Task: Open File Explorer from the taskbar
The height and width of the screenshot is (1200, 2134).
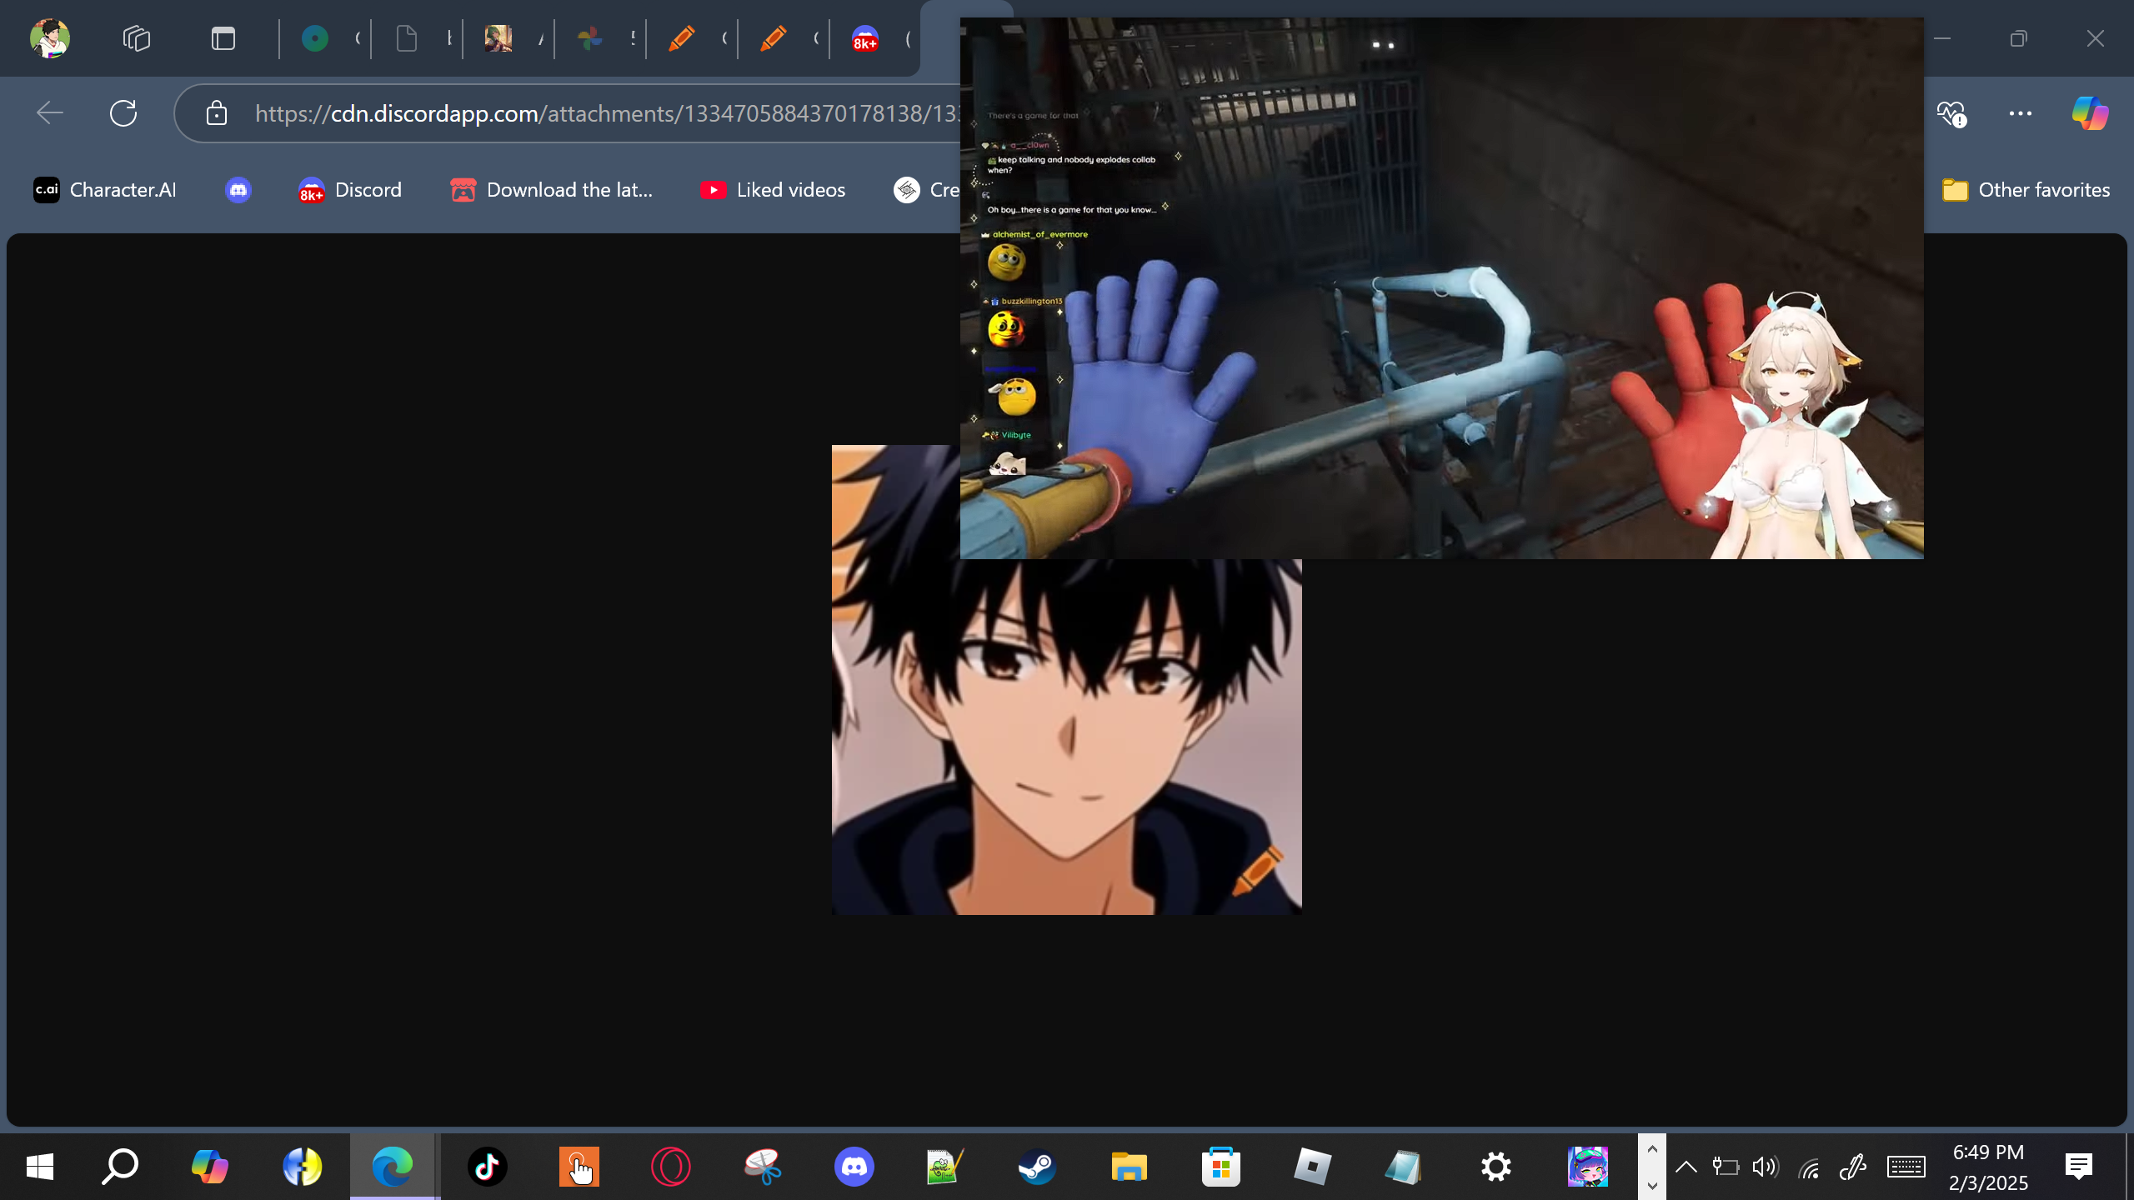Action: point(1129,1167)
